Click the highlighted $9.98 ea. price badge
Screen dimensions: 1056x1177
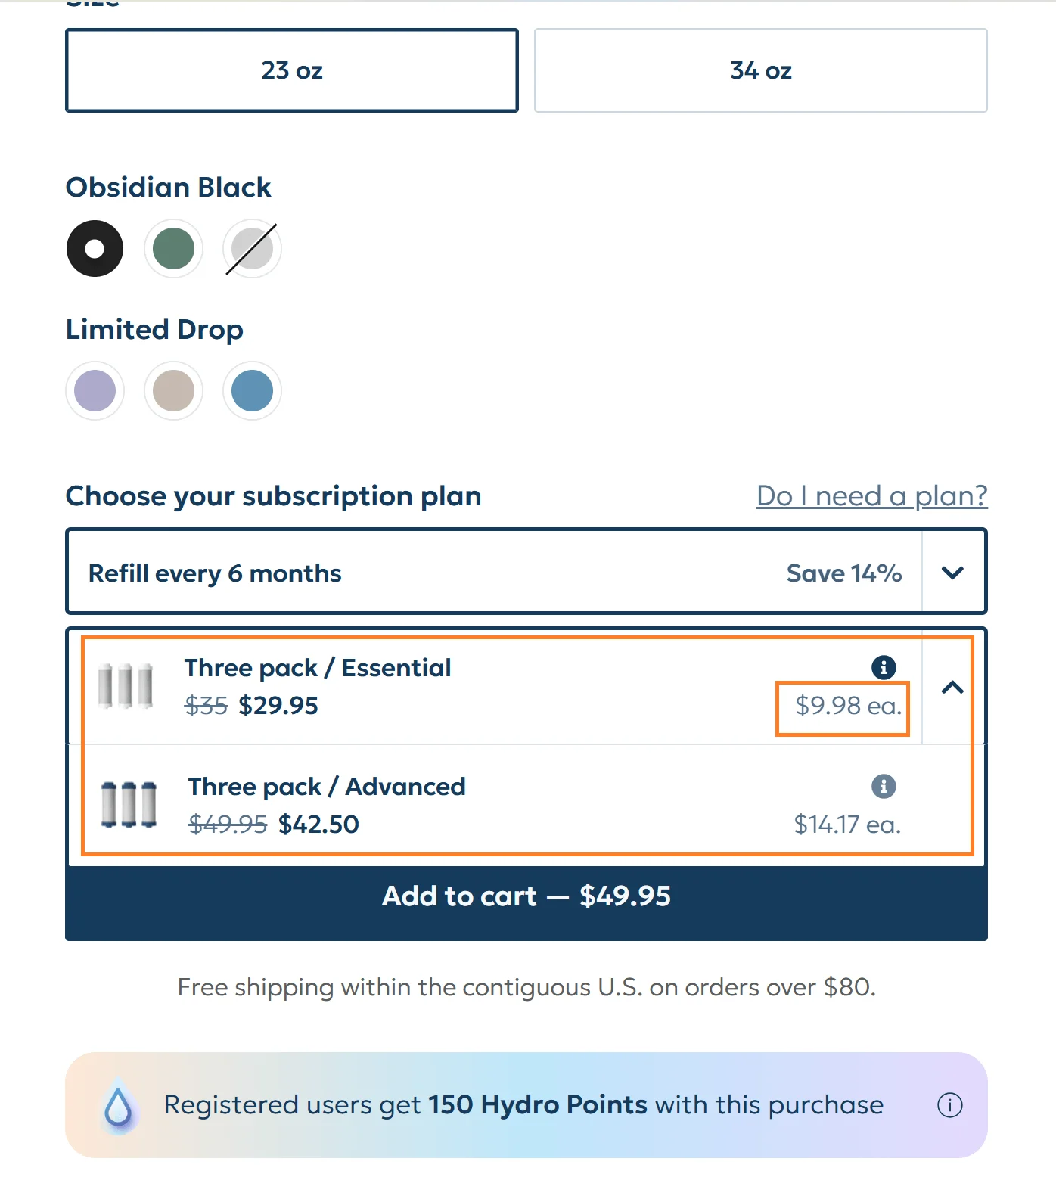[842, 707]
